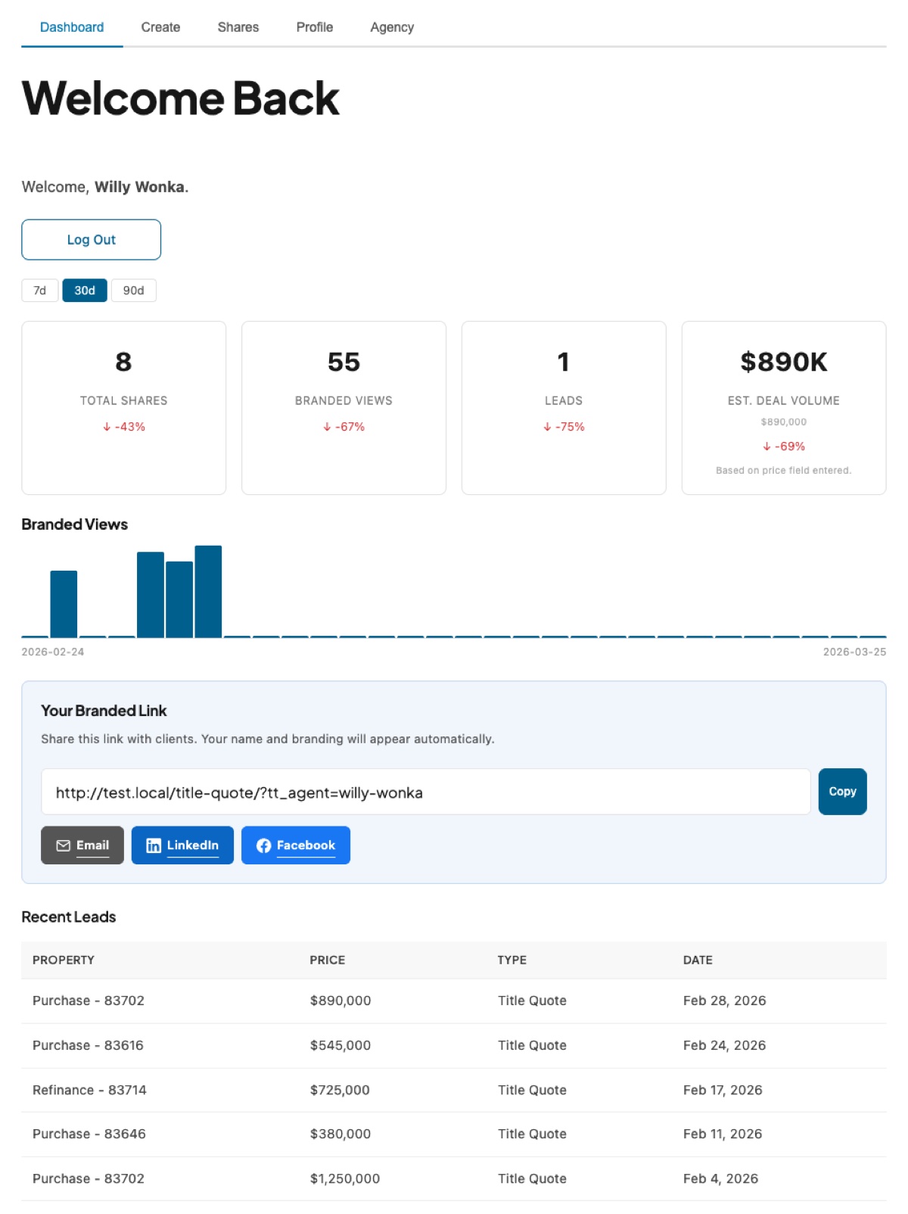Click the Email envelope icon

(x=64, y=845)
